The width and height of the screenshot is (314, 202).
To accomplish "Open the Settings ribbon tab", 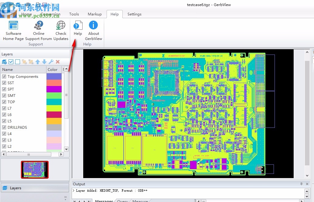I will pos(134,14).
